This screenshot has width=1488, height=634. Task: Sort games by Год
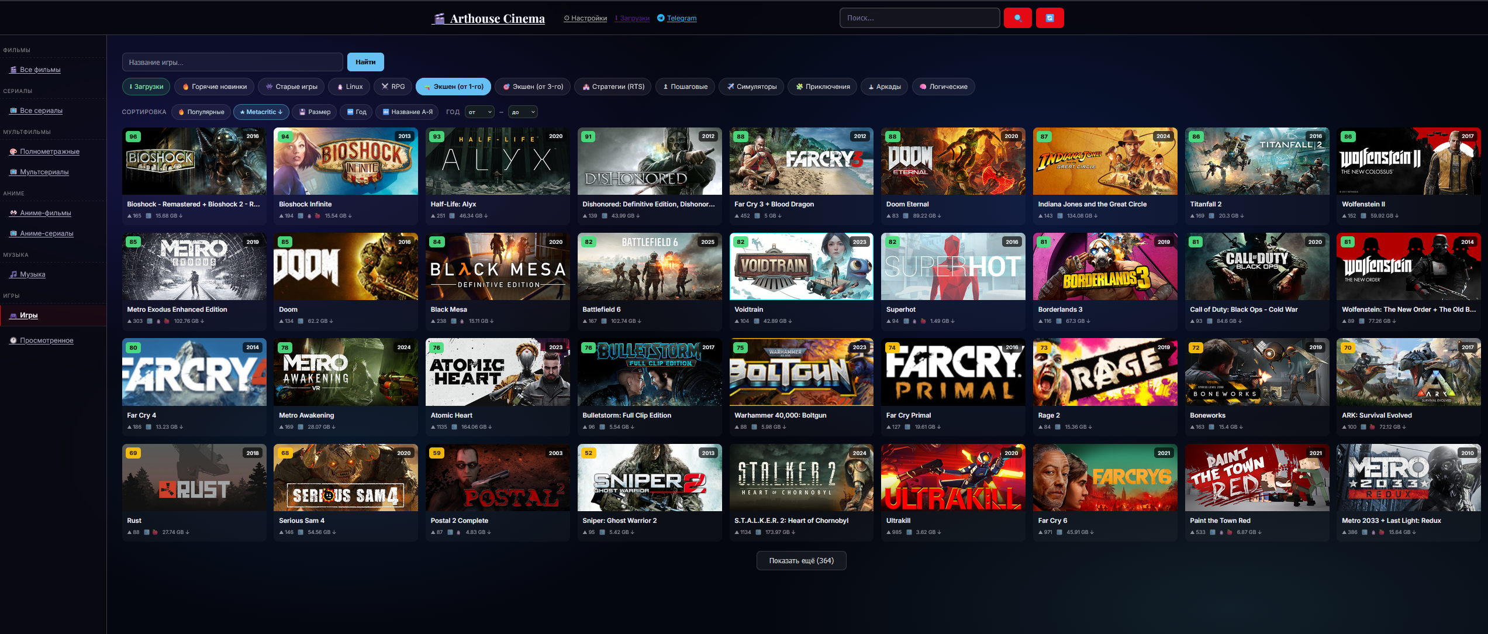point(356,112)
